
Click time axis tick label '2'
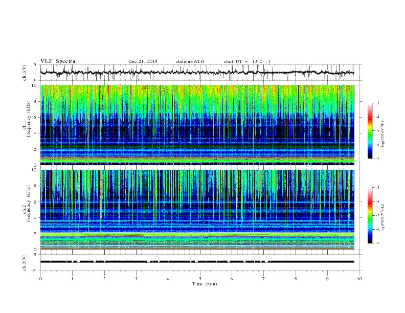[104, 279]
